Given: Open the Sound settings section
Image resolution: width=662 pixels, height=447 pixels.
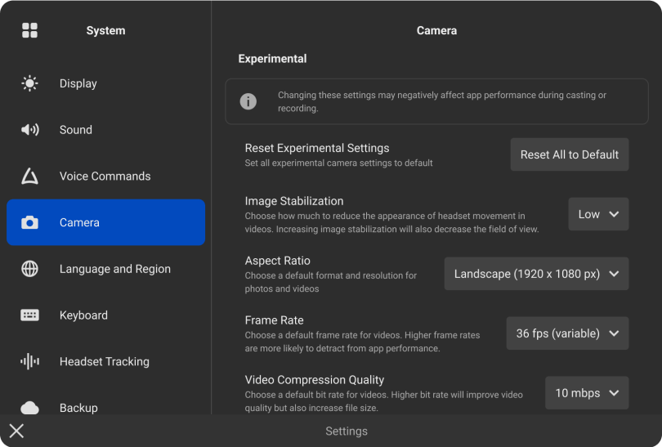Looking at the screenshot, I should [106, 130].
